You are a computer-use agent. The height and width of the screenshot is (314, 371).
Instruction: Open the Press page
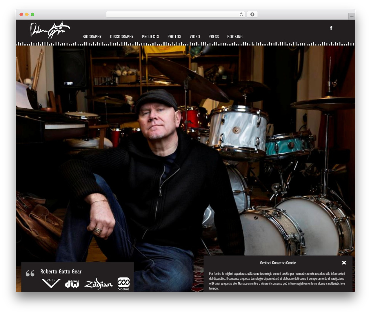pyautogui.click(x=214, y=36)
